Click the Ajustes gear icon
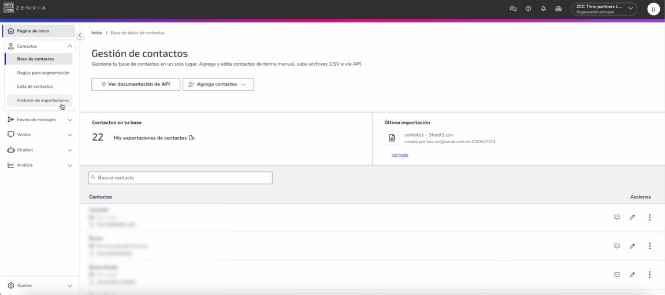Screen dimensions: 665x295 11,286
